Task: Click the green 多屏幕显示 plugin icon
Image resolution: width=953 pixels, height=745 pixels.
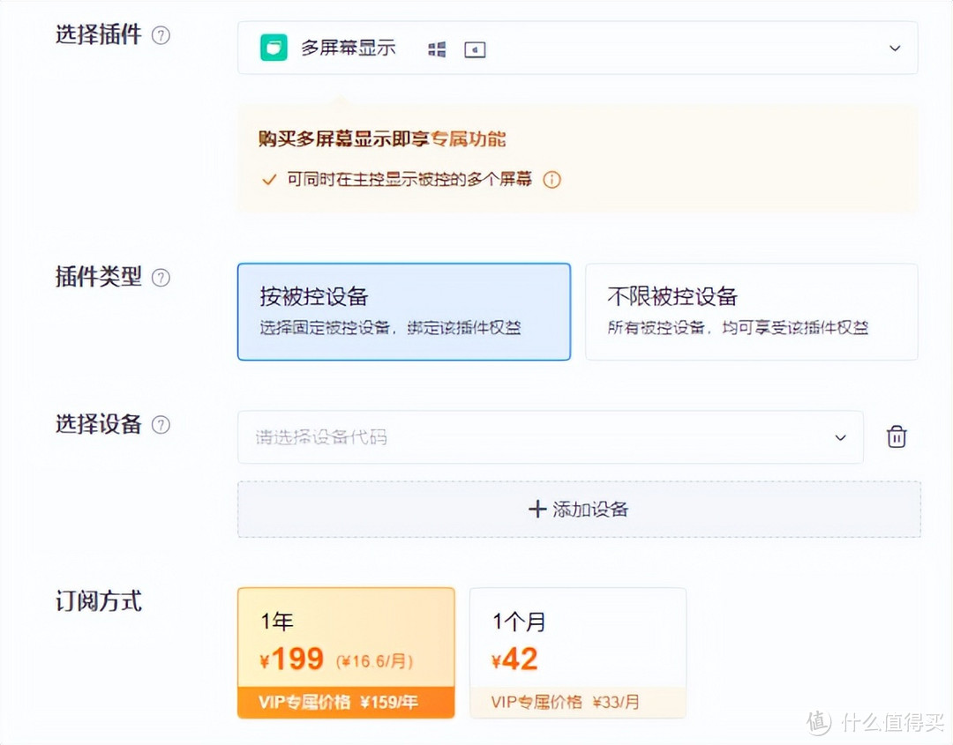Action: click(274, 48)
